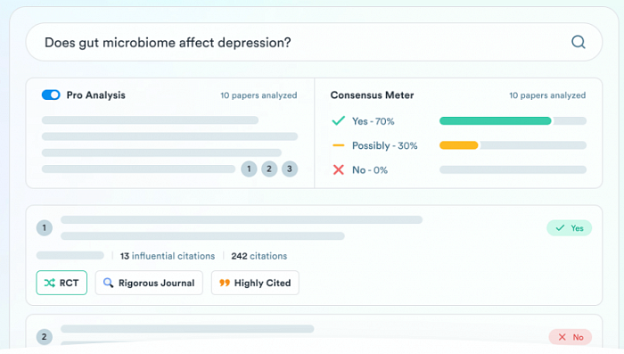Toggle the Pro Analysis switch
Screen dimensions: 624x354
(x=51, y=95)
